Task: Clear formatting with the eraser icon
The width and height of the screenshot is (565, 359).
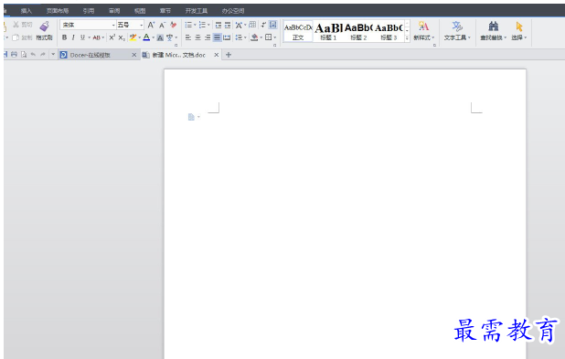Action: [174, 25]
